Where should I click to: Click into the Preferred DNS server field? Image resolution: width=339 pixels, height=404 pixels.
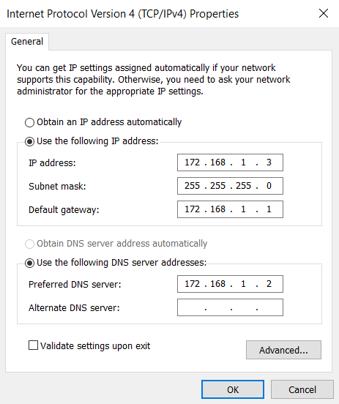(x=230, y=284)
